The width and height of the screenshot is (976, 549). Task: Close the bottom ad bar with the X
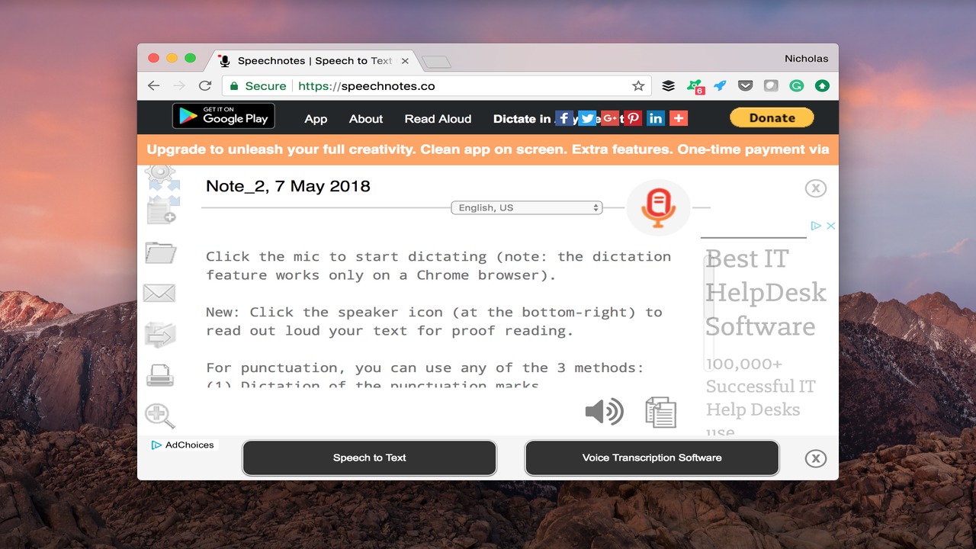point(816,458)
